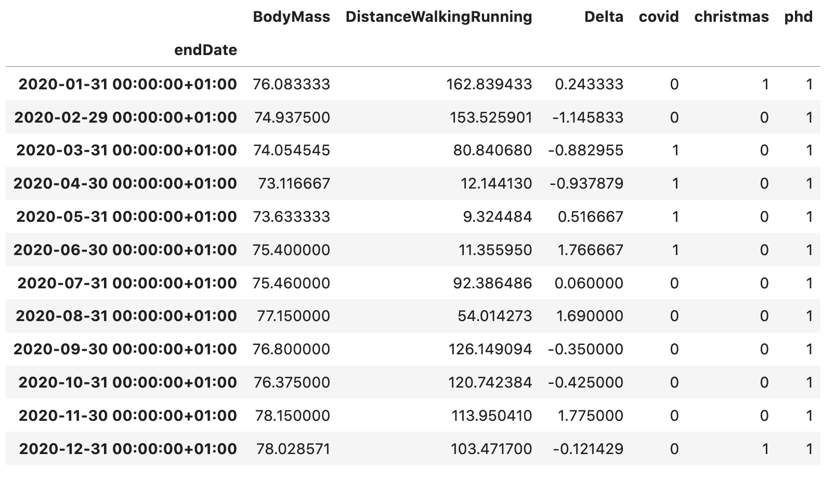The image size is (835, 479).
Task: Click Delta value -0.121429
Action: coord(588,449)
